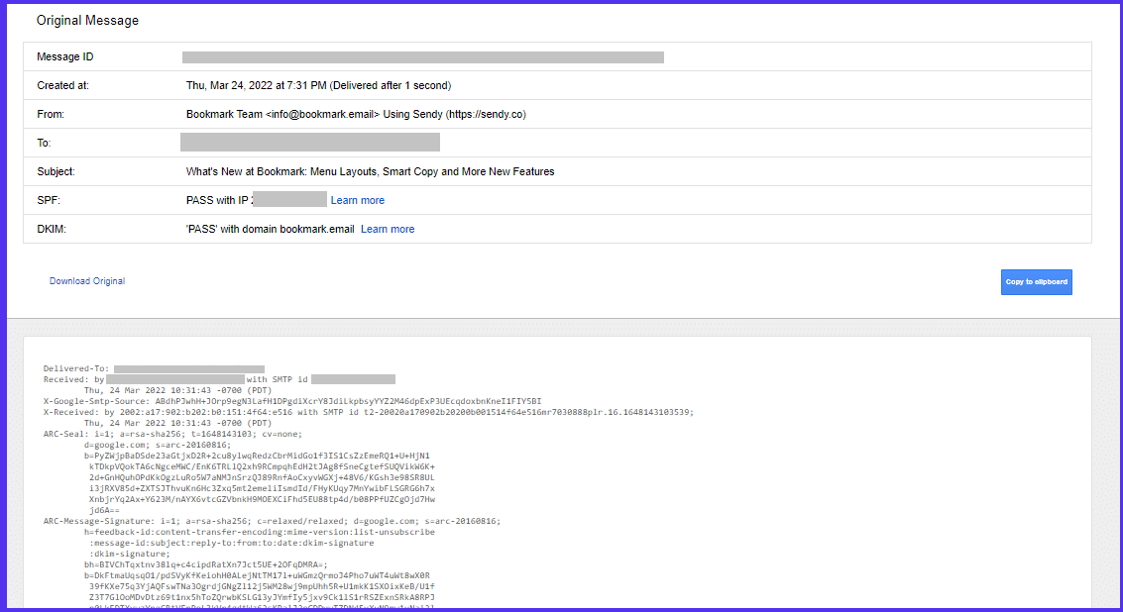Click Learn more beside the DKIM row
Viewport: 1123px width, 612px height.
pyautogui.click(x=387, y=229)
